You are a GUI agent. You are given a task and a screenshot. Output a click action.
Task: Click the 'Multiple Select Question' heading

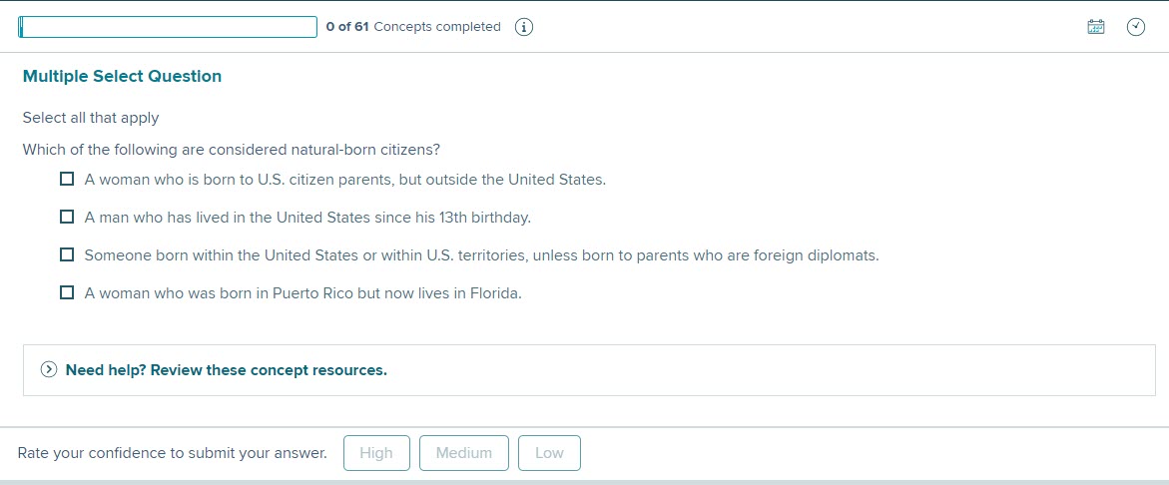[122, 76]
